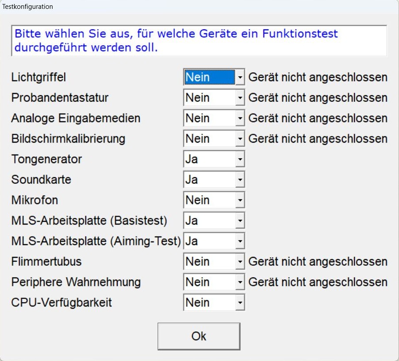Screen dimensions: 399x361
Task: Expand the Bildschirmkalibrierung selection
Action: [x=240, y=139]
